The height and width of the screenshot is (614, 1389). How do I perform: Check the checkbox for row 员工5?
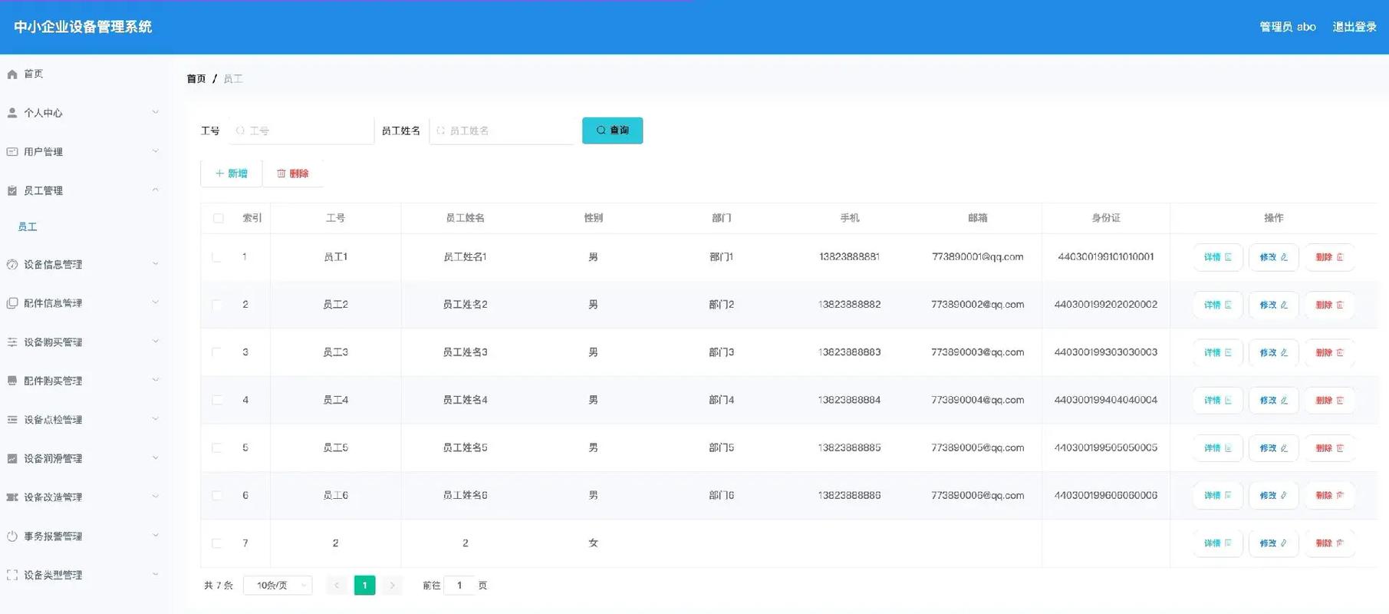(x=217, y=447)
